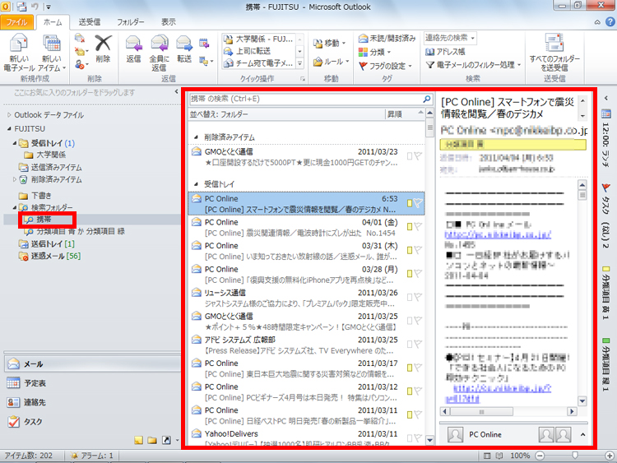Viewport: 617px width, 463px height.
Task: Click the yellow 分類項目 category bar in the reading pane
Action: point(513,145)
